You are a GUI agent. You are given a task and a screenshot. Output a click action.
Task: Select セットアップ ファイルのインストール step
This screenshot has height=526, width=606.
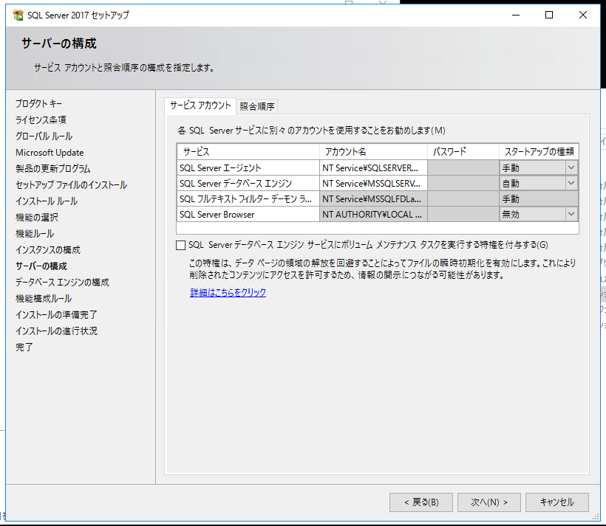pos(71,185)
